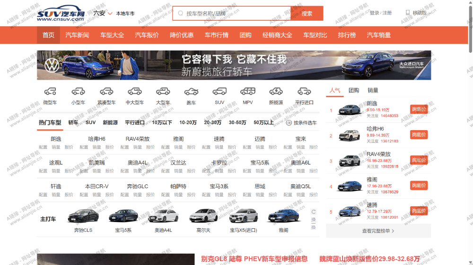Open the 魏牌蓝山焕新版 price news headline
The height and width of the screenshot is (265, 473).
click(x=369, y=259)
